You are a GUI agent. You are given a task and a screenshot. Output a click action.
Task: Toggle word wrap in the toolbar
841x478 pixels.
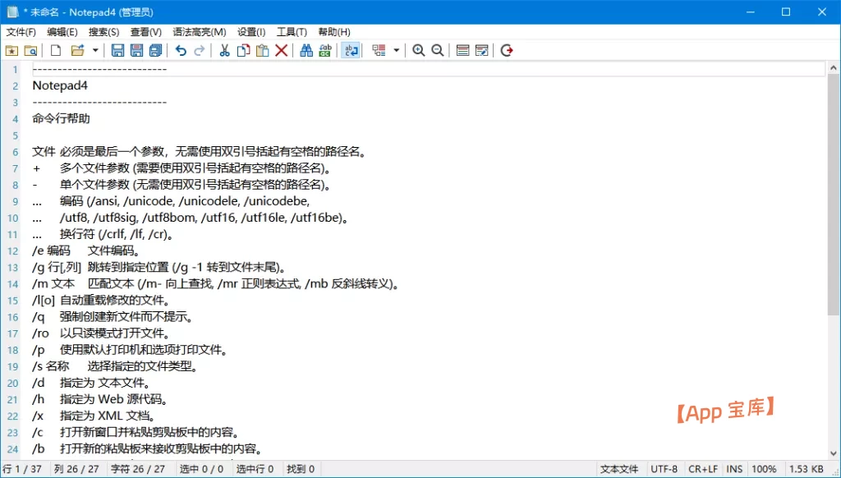click(x=351, y=51)
